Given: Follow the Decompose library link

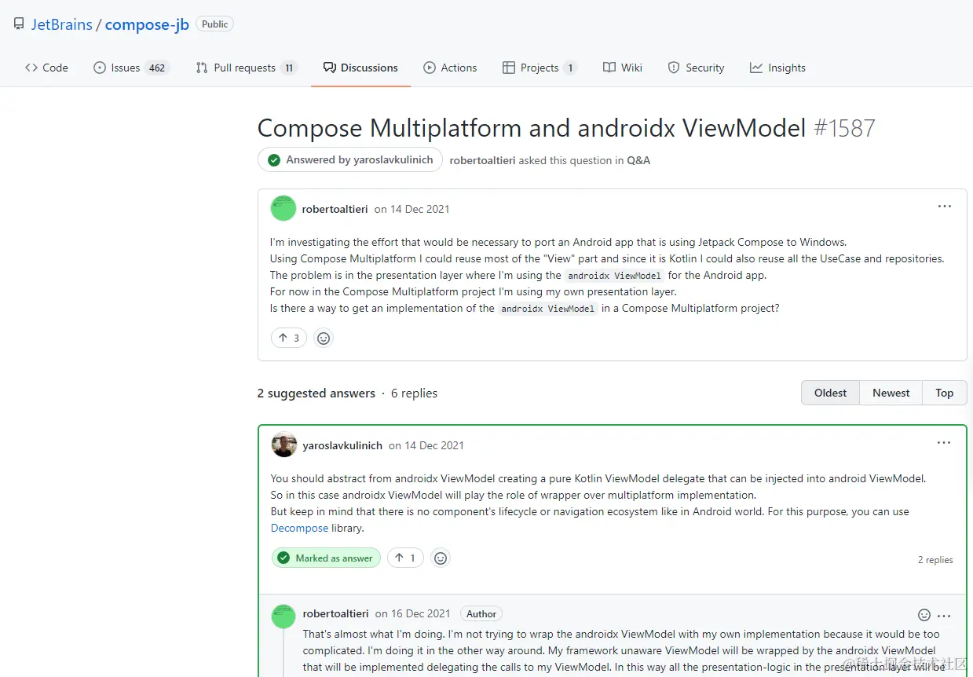Looking at the screenshot, I should (x=299, y=529).
